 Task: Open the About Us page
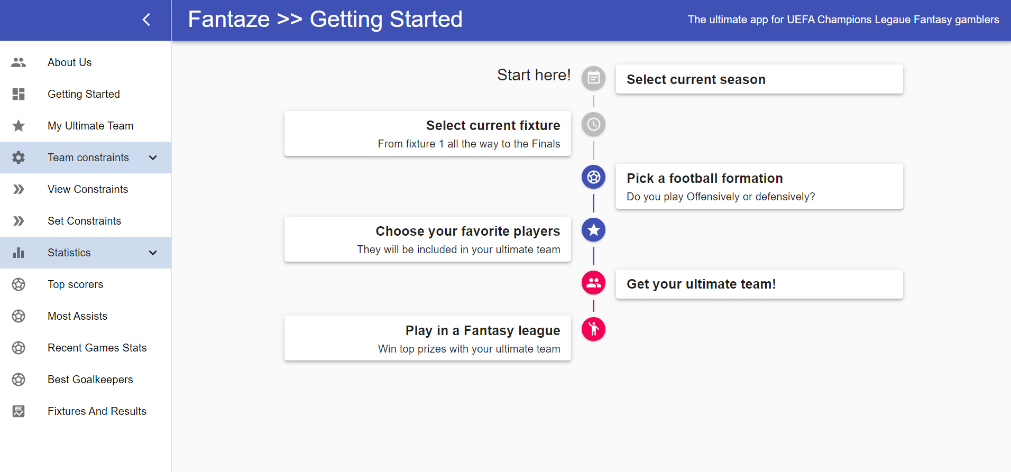click(69, 62)
